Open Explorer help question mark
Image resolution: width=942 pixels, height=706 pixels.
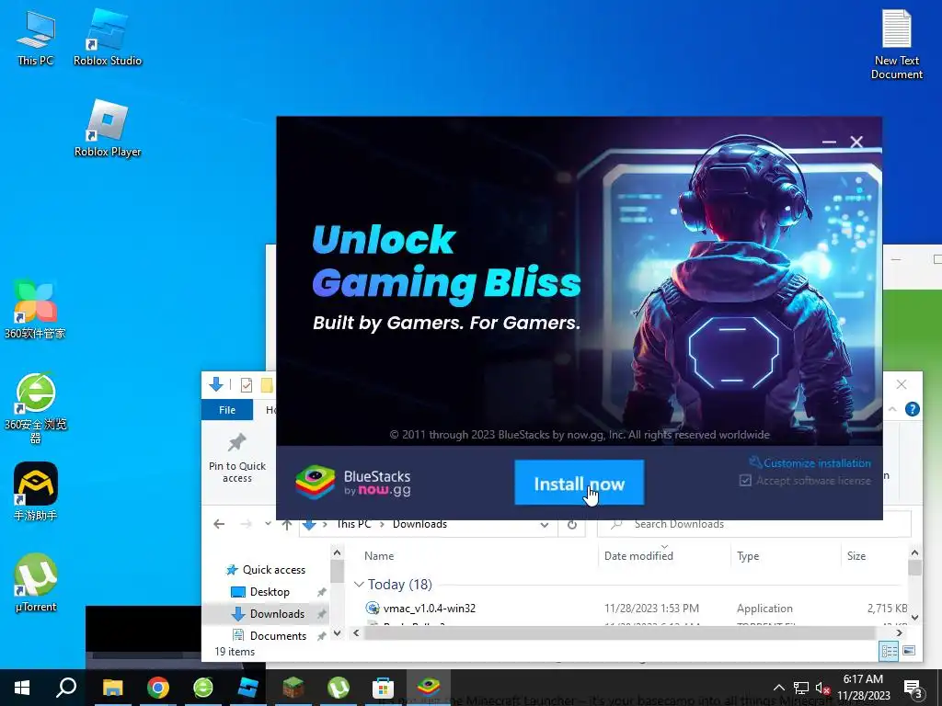point(912,409)
